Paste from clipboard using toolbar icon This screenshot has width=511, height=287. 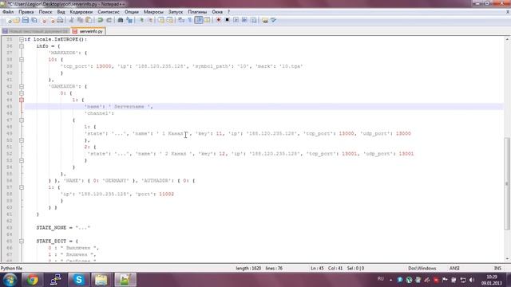click(89, 20)
